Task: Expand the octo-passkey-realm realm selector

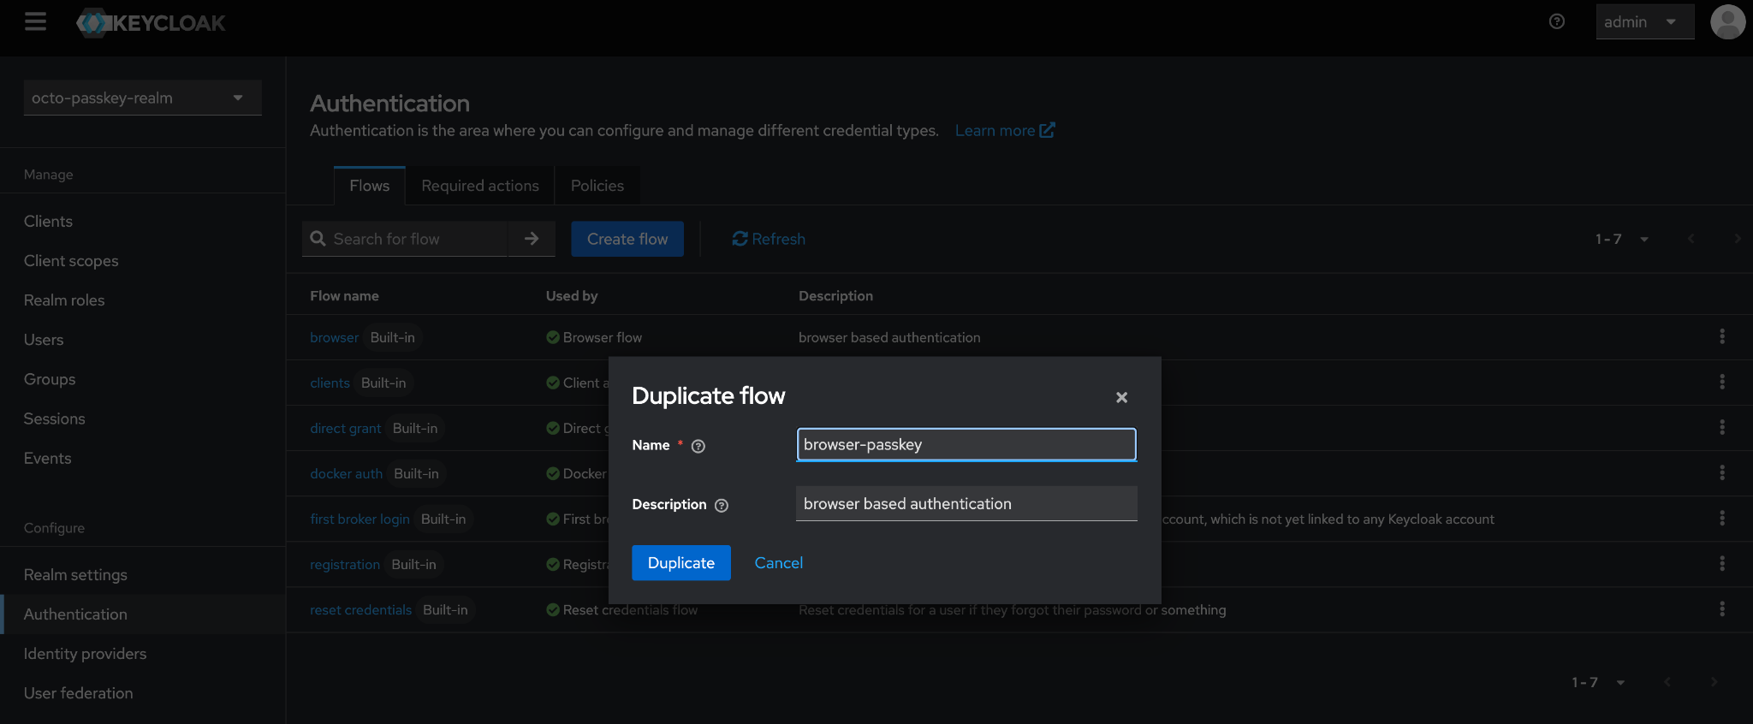Action: click(142, 98)
